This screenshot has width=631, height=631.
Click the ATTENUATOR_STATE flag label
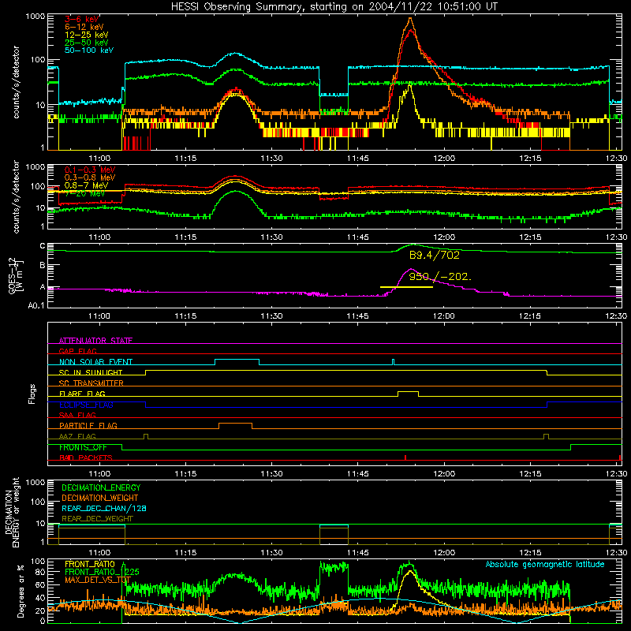pos(95,341)
